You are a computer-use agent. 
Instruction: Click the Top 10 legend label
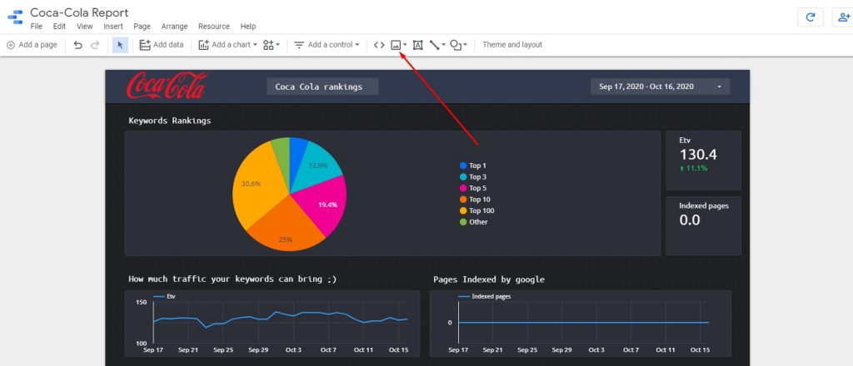(480, 200)
